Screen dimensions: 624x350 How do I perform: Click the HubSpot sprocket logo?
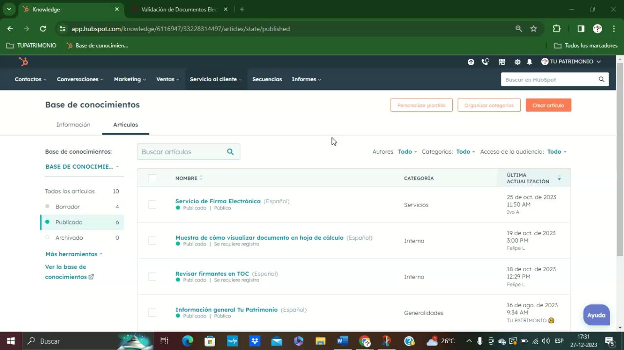23,62
